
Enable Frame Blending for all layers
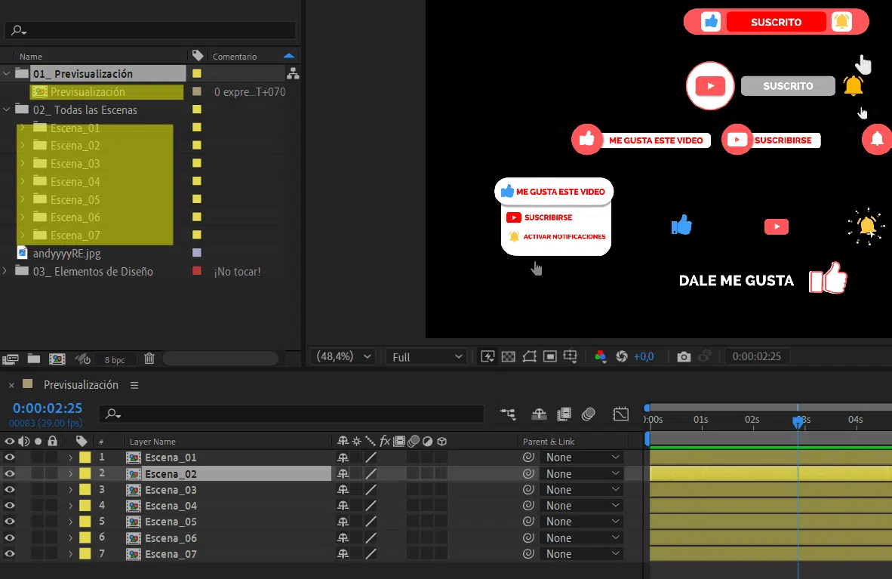click(564, 414)
